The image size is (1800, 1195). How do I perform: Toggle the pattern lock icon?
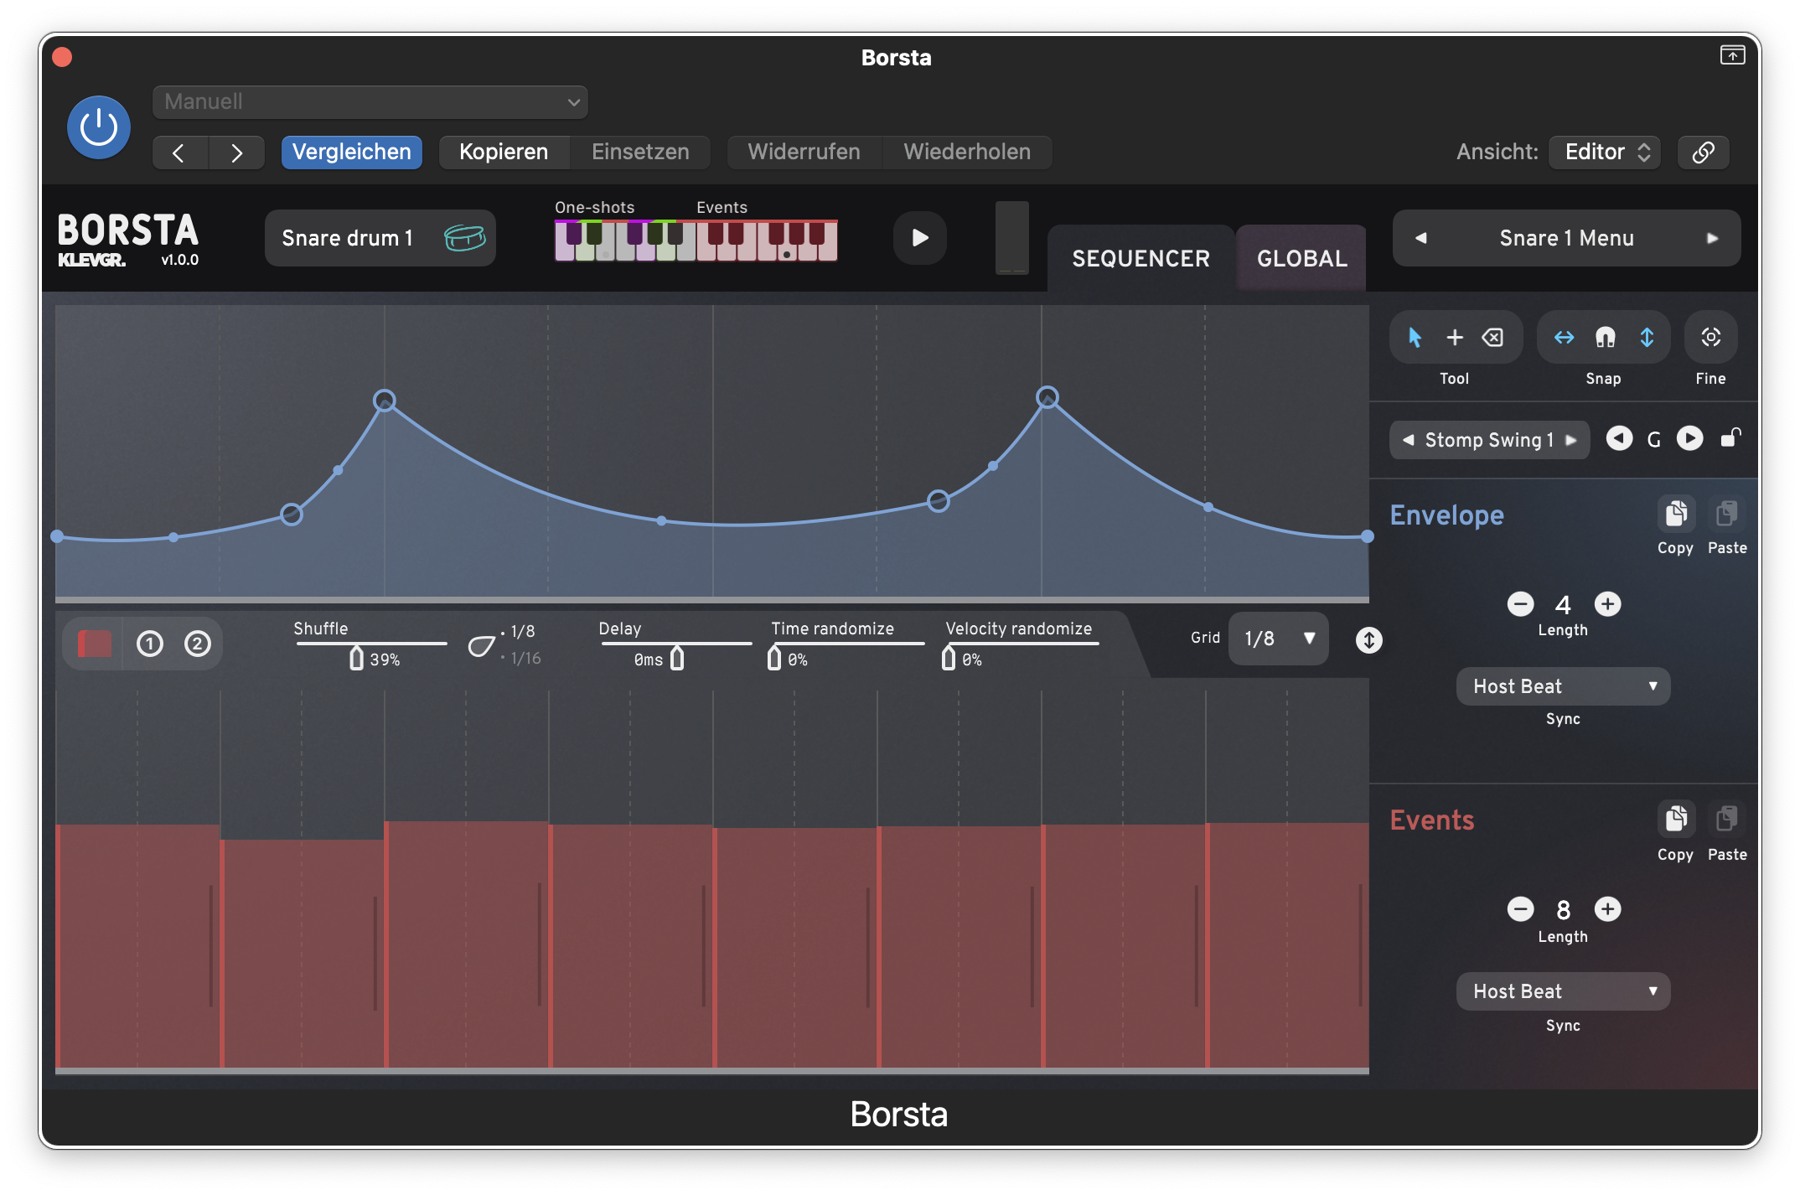click(x=1730, y=437)
